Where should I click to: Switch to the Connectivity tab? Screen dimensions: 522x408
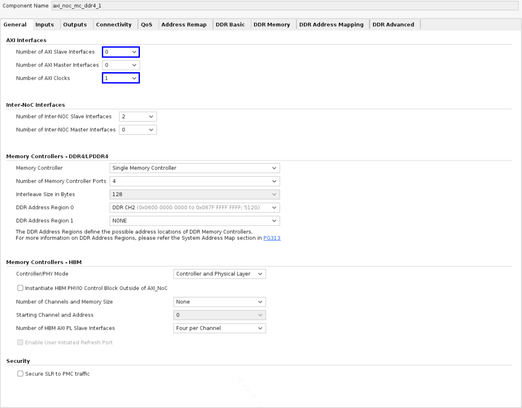[114, 25]
